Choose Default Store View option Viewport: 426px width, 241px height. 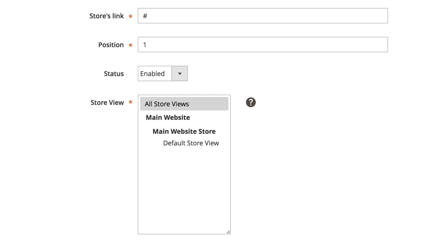click(x=191, y=143)
